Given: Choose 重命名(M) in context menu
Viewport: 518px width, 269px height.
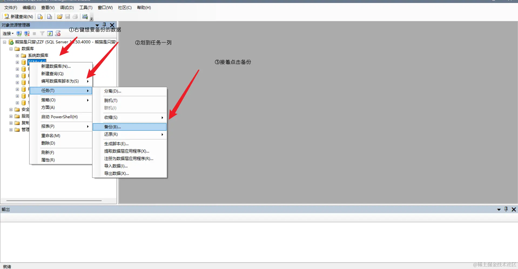Looking at the screenshot, I should 61,136.
